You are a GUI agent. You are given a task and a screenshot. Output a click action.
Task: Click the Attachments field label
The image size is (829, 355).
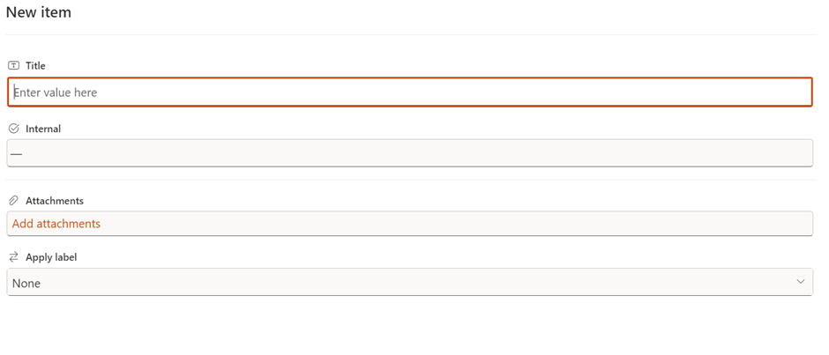(55, 201)
